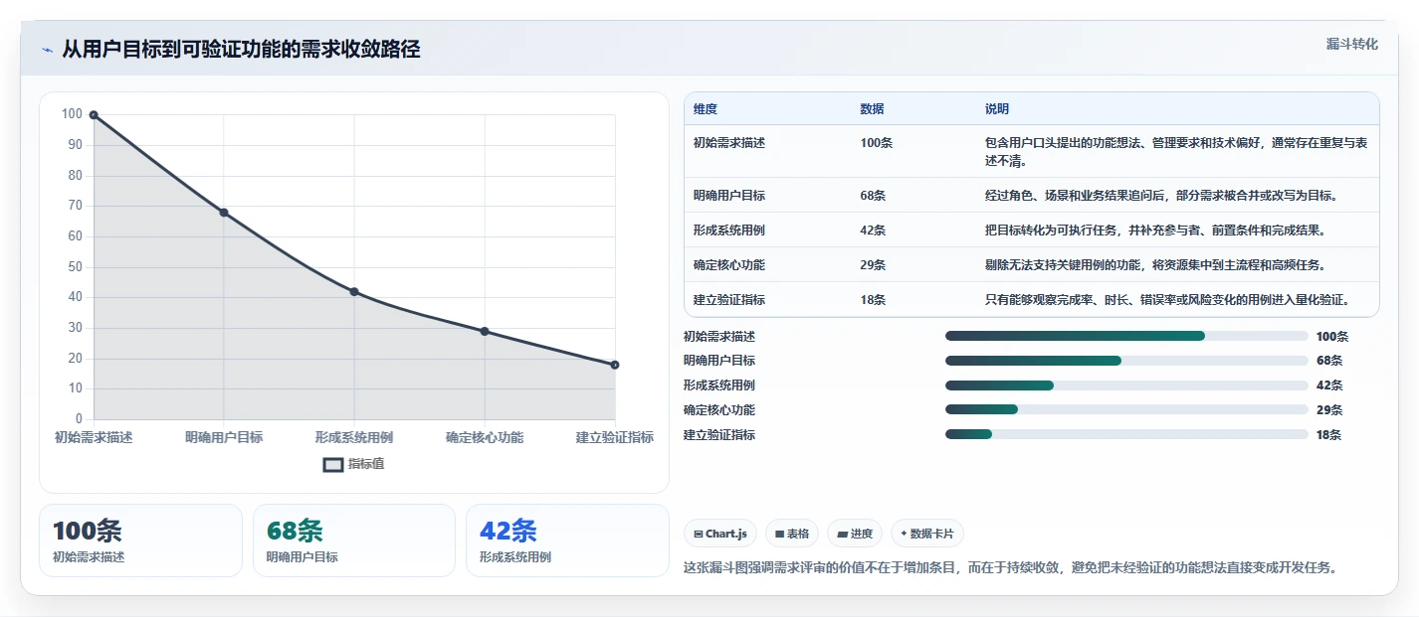Click x-axis label 初始需求描述
The height and width of the screenshot is (617, 1419).
pos(94,437)
